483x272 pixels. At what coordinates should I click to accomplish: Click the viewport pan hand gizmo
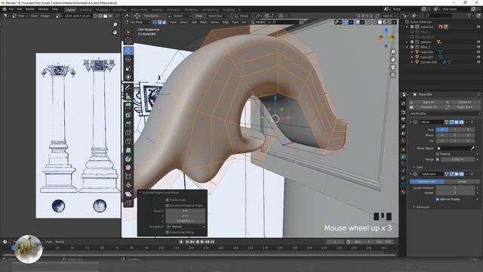(392, 60)
